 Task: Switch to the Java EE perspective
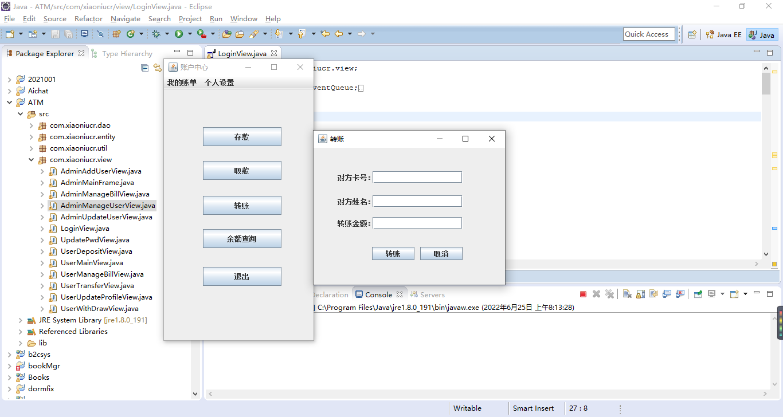pos(723,34)
